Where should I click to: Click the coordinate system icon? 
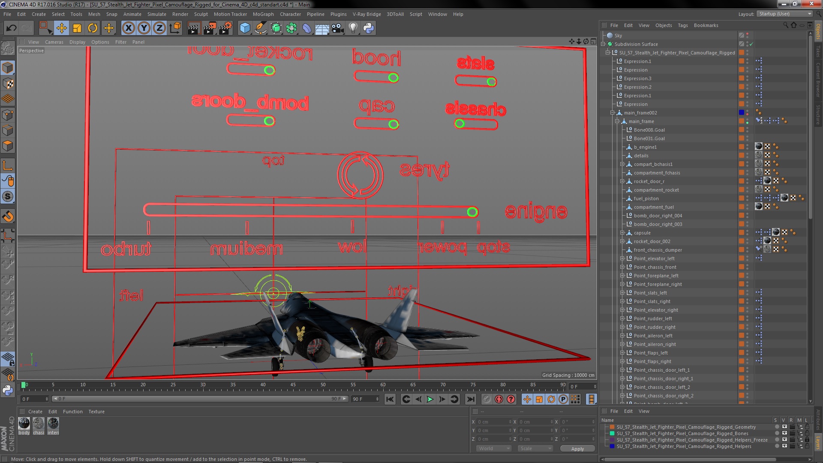coord(175,28)
